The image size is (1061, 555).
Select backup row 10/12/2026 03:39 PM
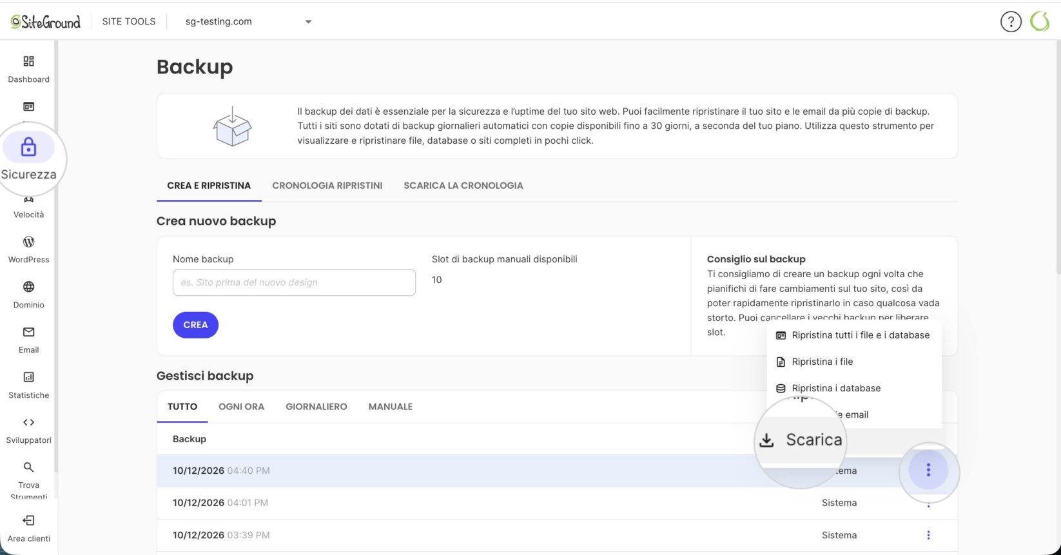click(557, 535)
